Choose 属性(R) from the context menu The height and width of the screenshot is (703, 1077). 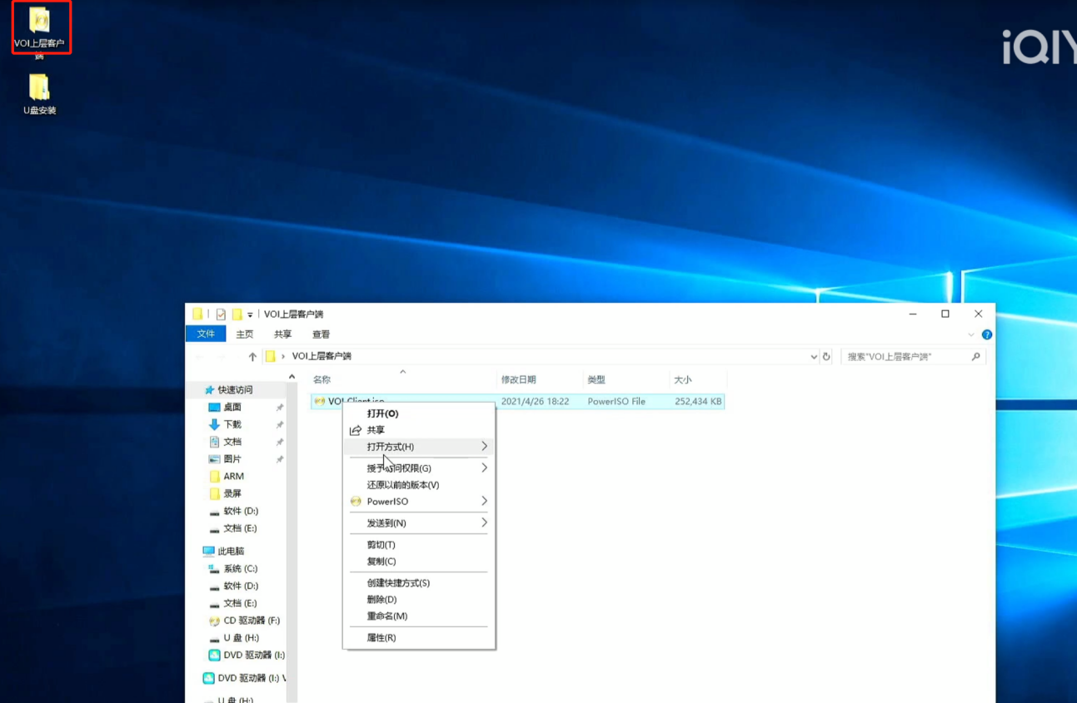point(381,638)
